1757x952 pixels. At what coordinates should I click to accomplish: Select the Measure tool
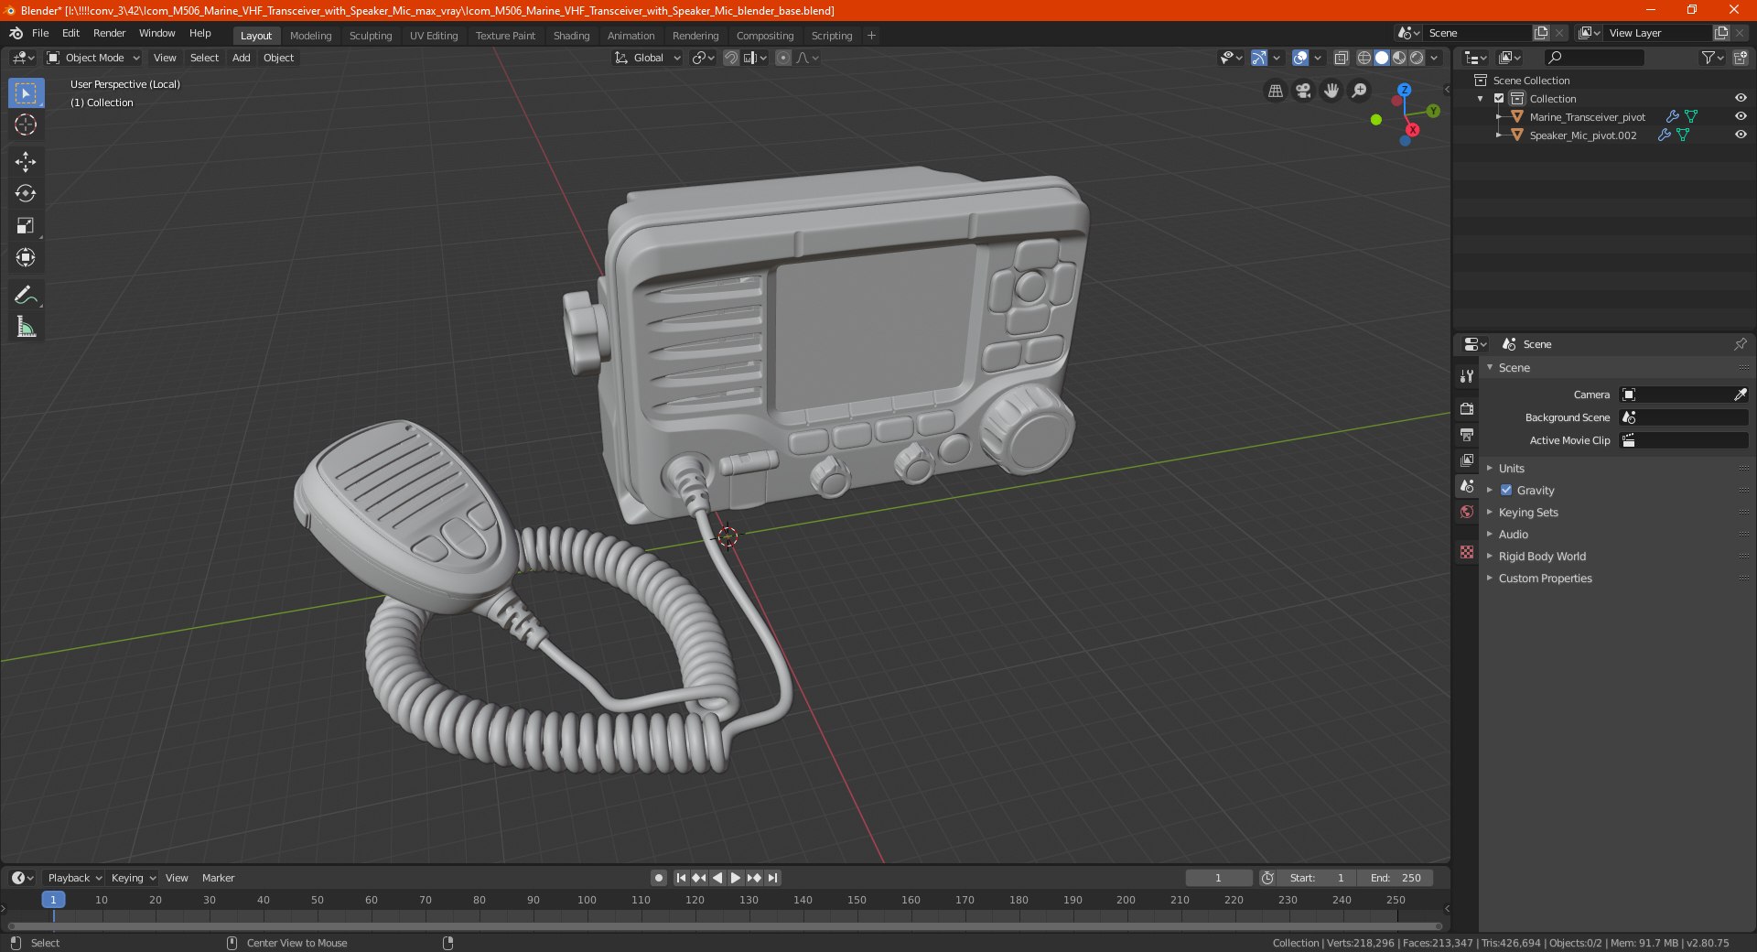coord(26,327)
